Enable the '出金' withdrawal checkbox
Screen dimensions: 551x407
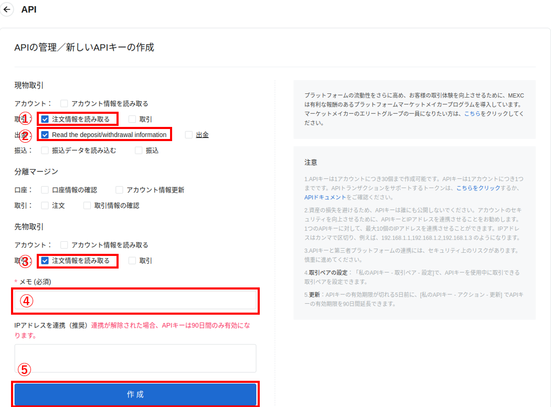189,135
